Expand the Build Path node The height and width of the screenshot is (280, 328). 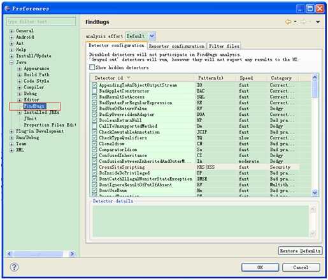(19, 75)
